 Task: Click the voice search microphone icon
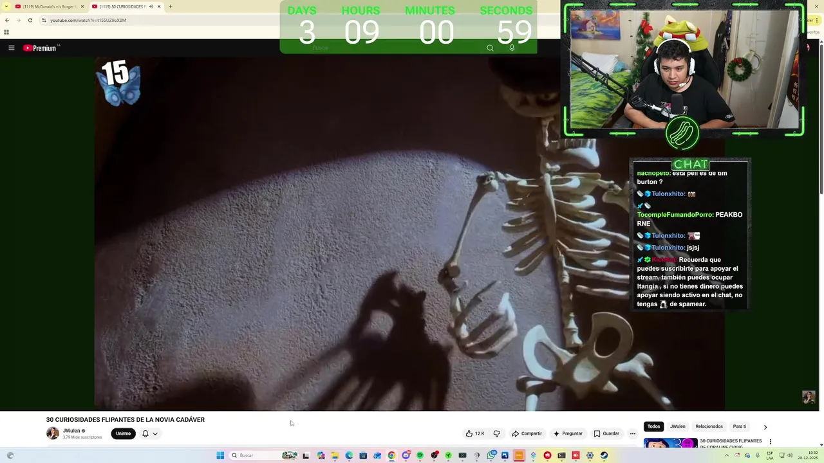(512, 48)
